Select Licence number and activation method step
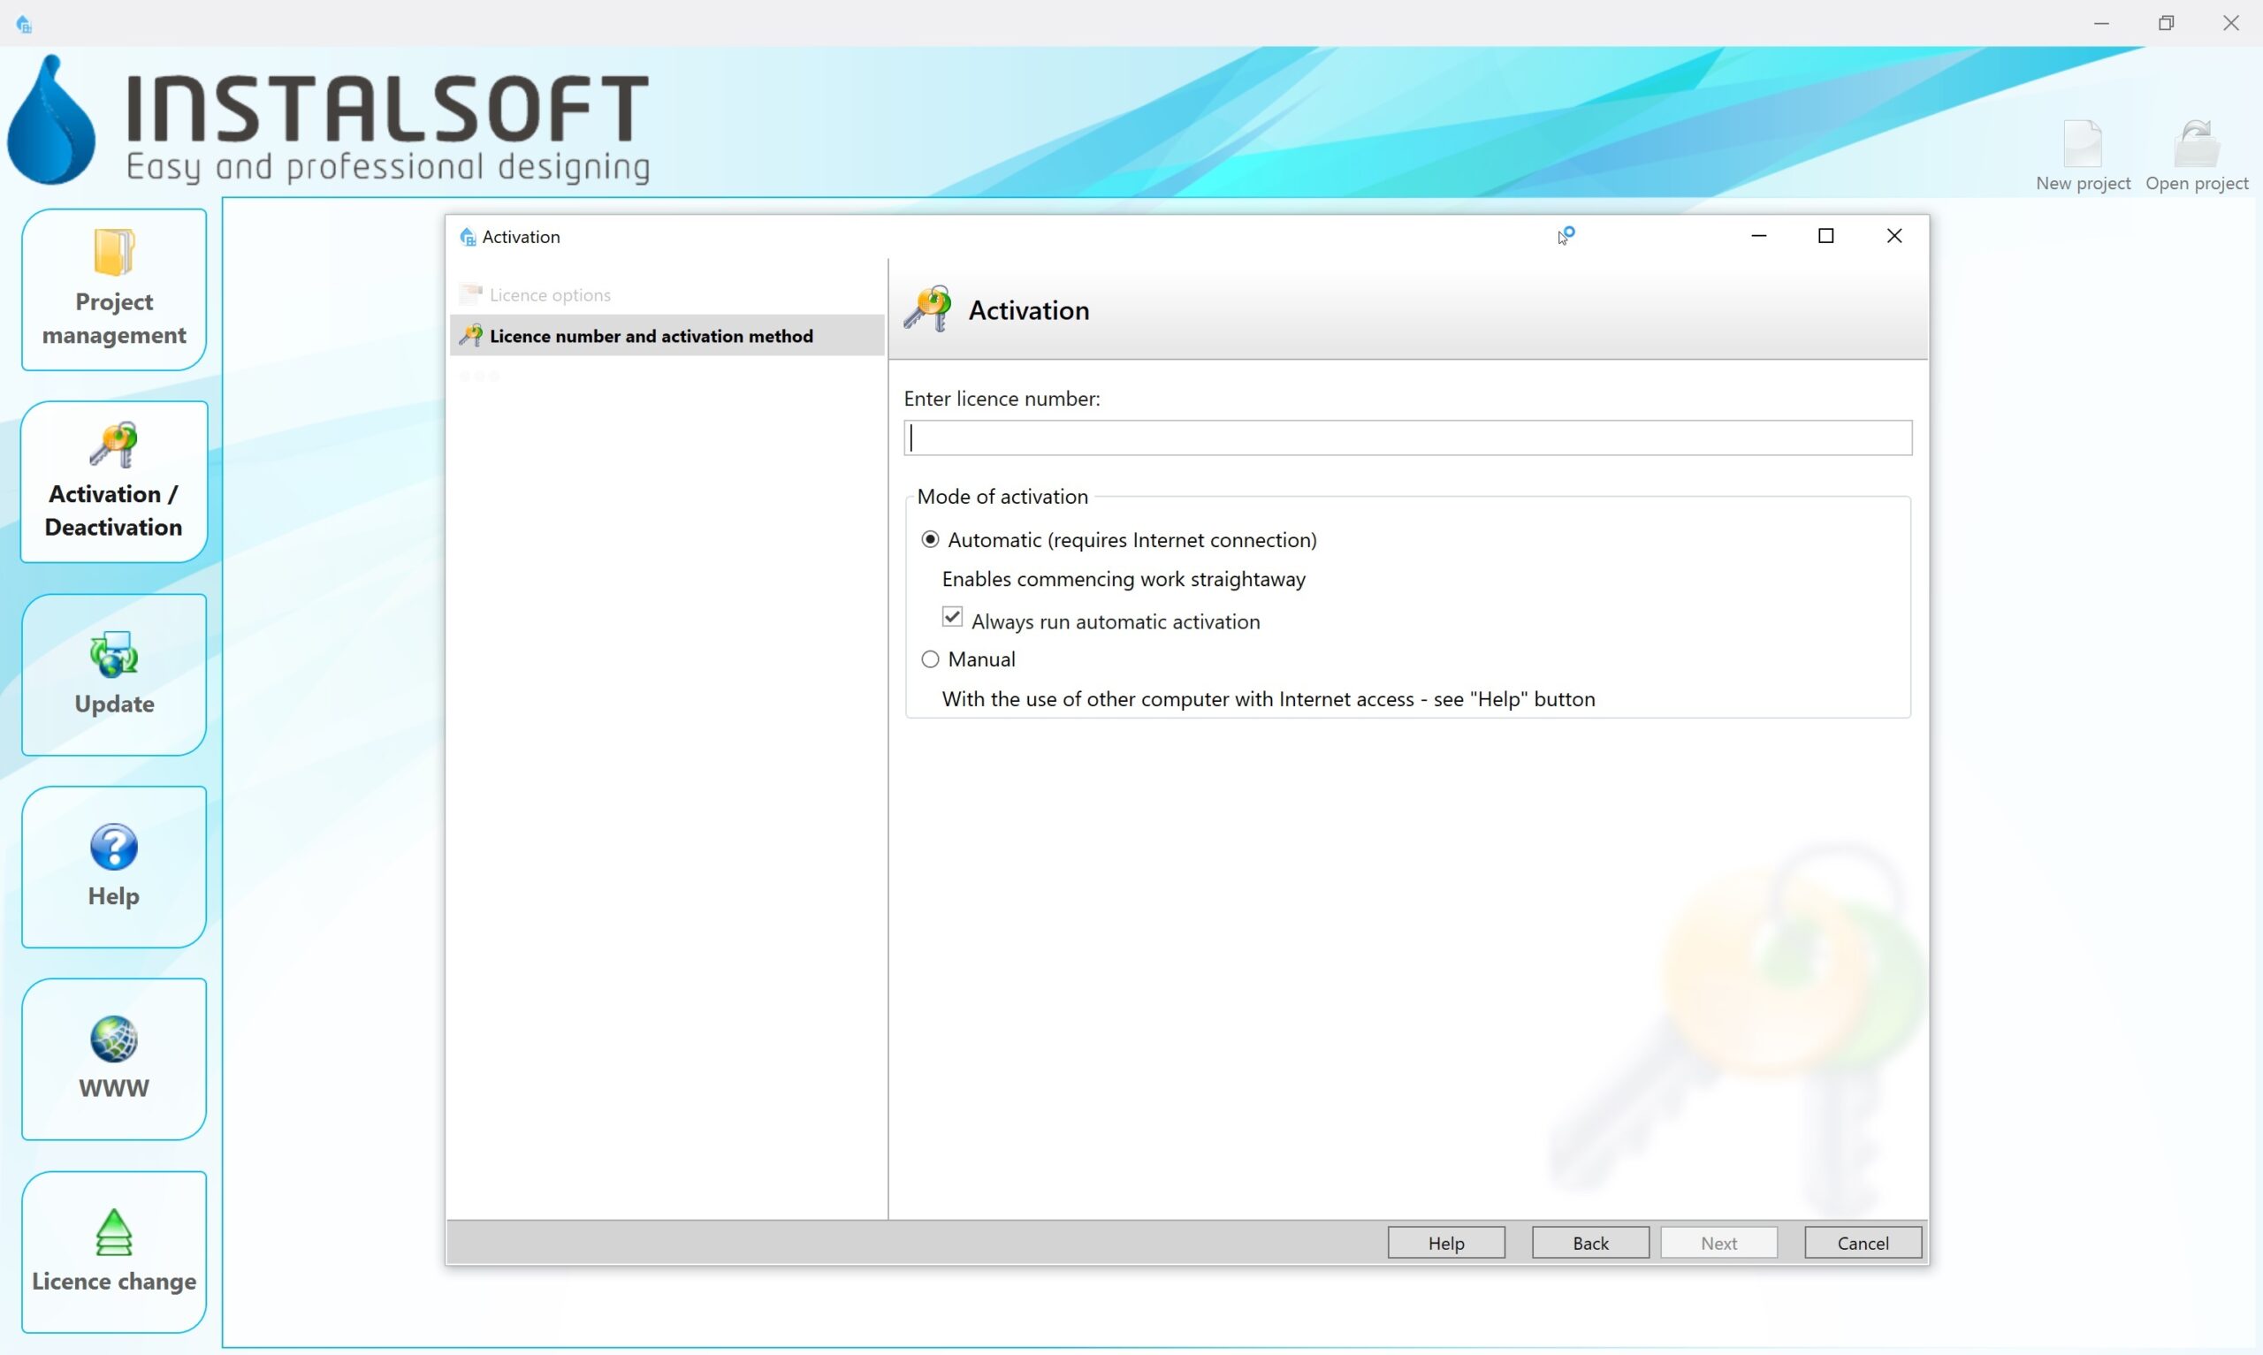 (667, 335)
